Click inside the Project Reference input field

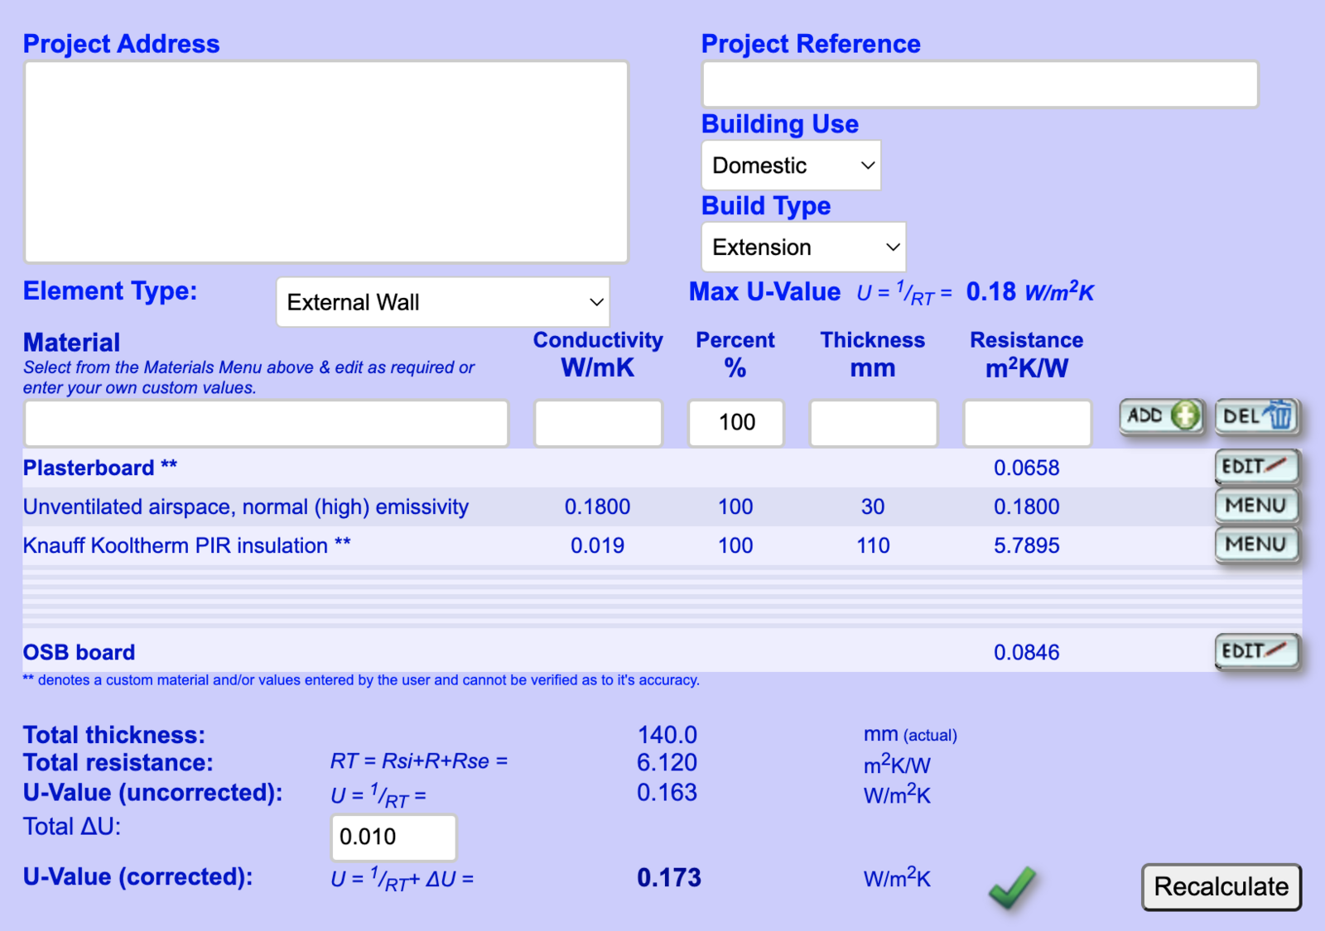980,84
